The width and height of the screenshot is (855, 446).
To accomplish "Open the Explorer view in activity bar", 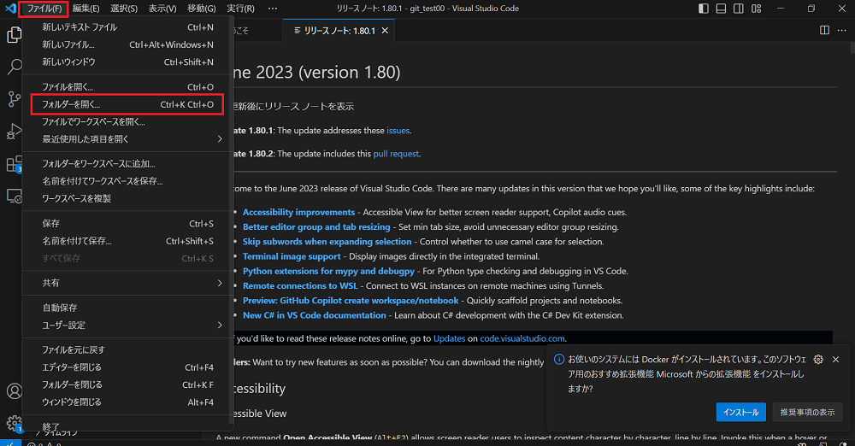I will (x=14, y=35).
